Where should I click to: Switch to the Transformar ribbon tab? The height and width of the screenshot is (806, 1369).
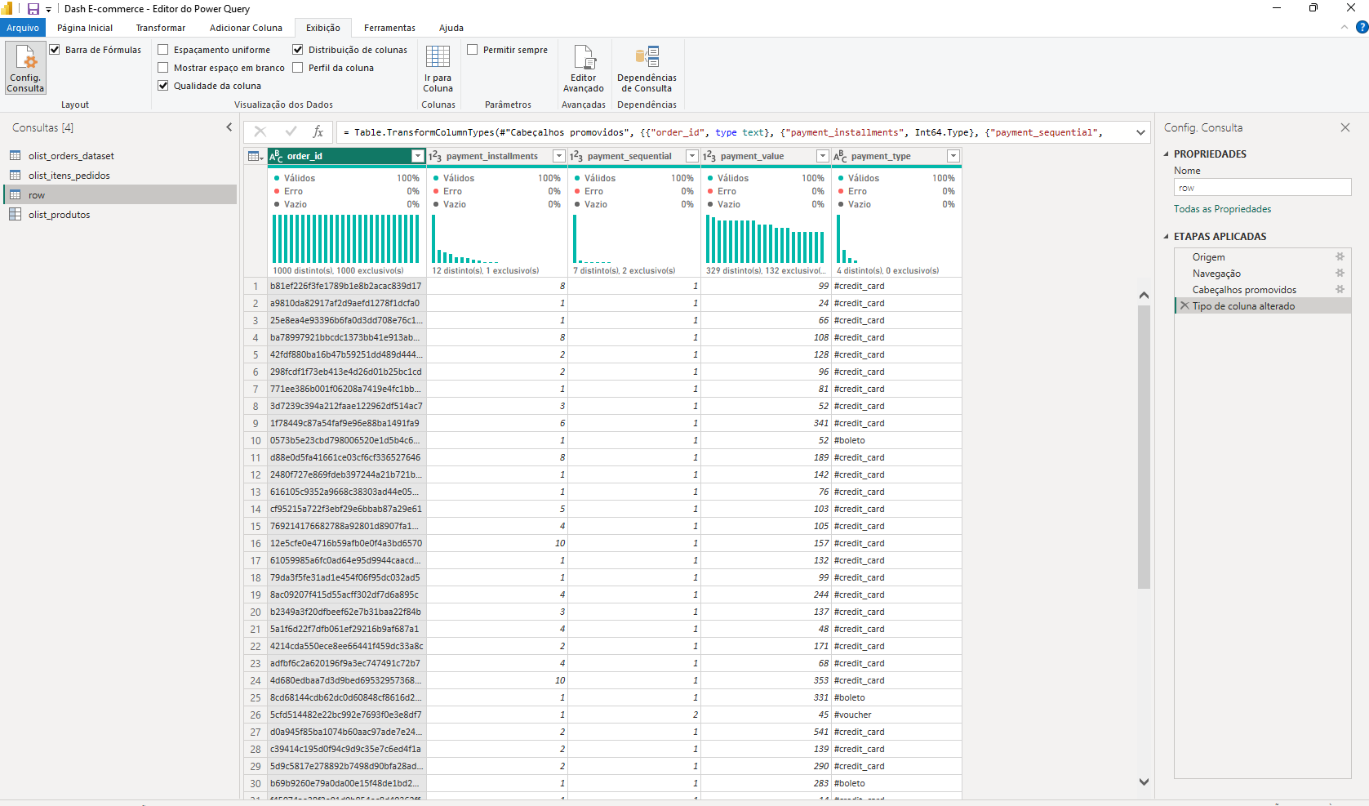coord(161,28)
